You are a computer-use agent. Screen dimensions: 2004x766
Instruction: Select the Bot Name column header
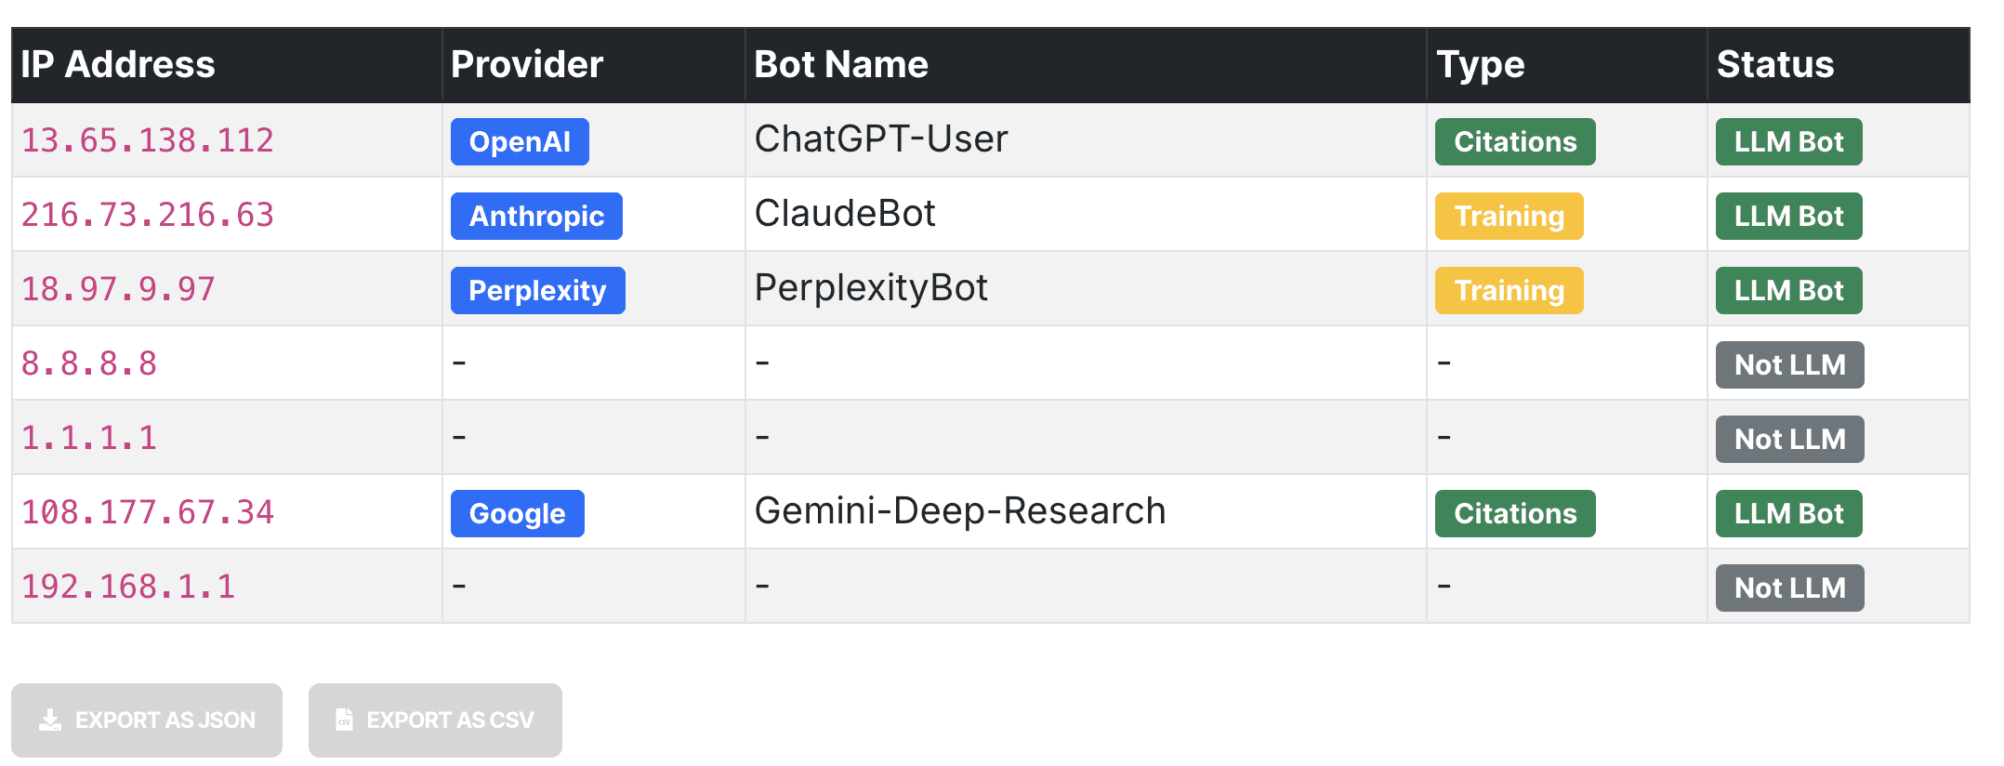(840, 64)
